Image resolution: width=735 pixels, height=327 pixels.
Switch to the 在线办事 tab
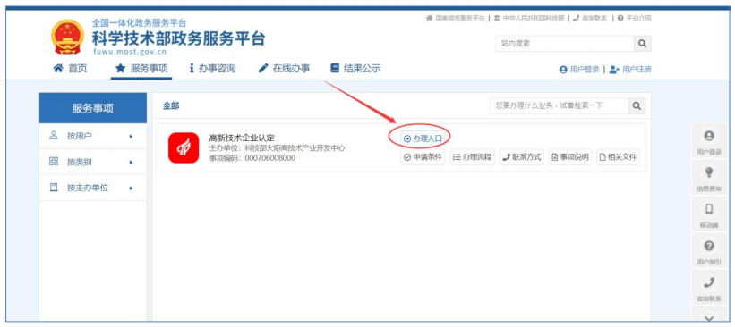[x=284, y=68]
